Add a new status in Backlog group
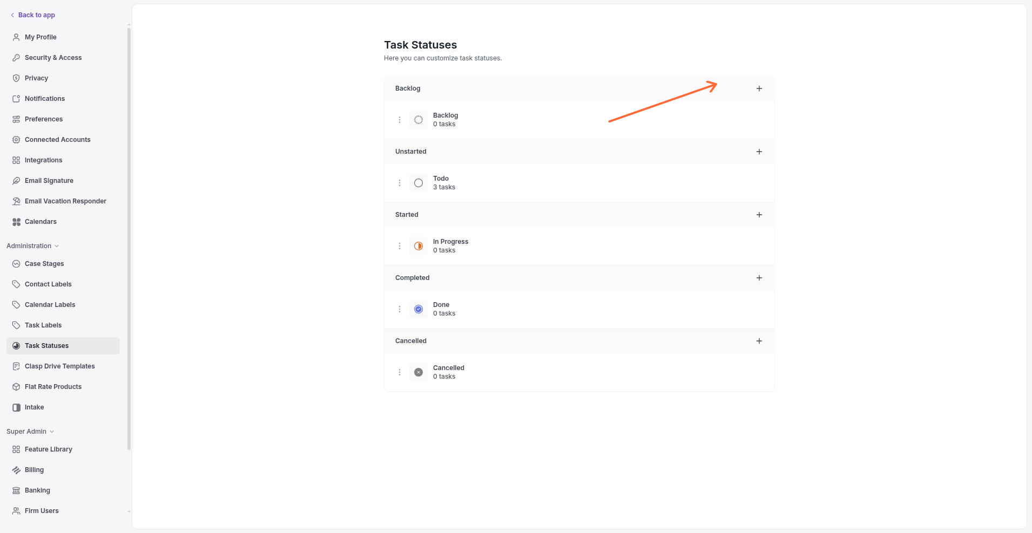Image resolution: width=1032 pixels, height=533 pixels. 759,88
